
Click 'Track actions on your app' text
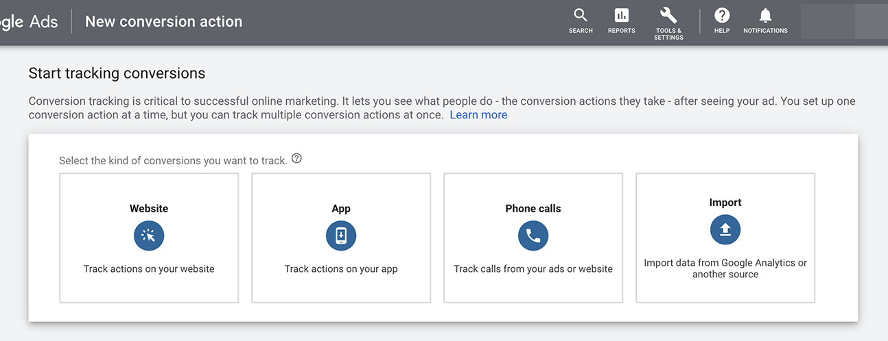[341, 269]
